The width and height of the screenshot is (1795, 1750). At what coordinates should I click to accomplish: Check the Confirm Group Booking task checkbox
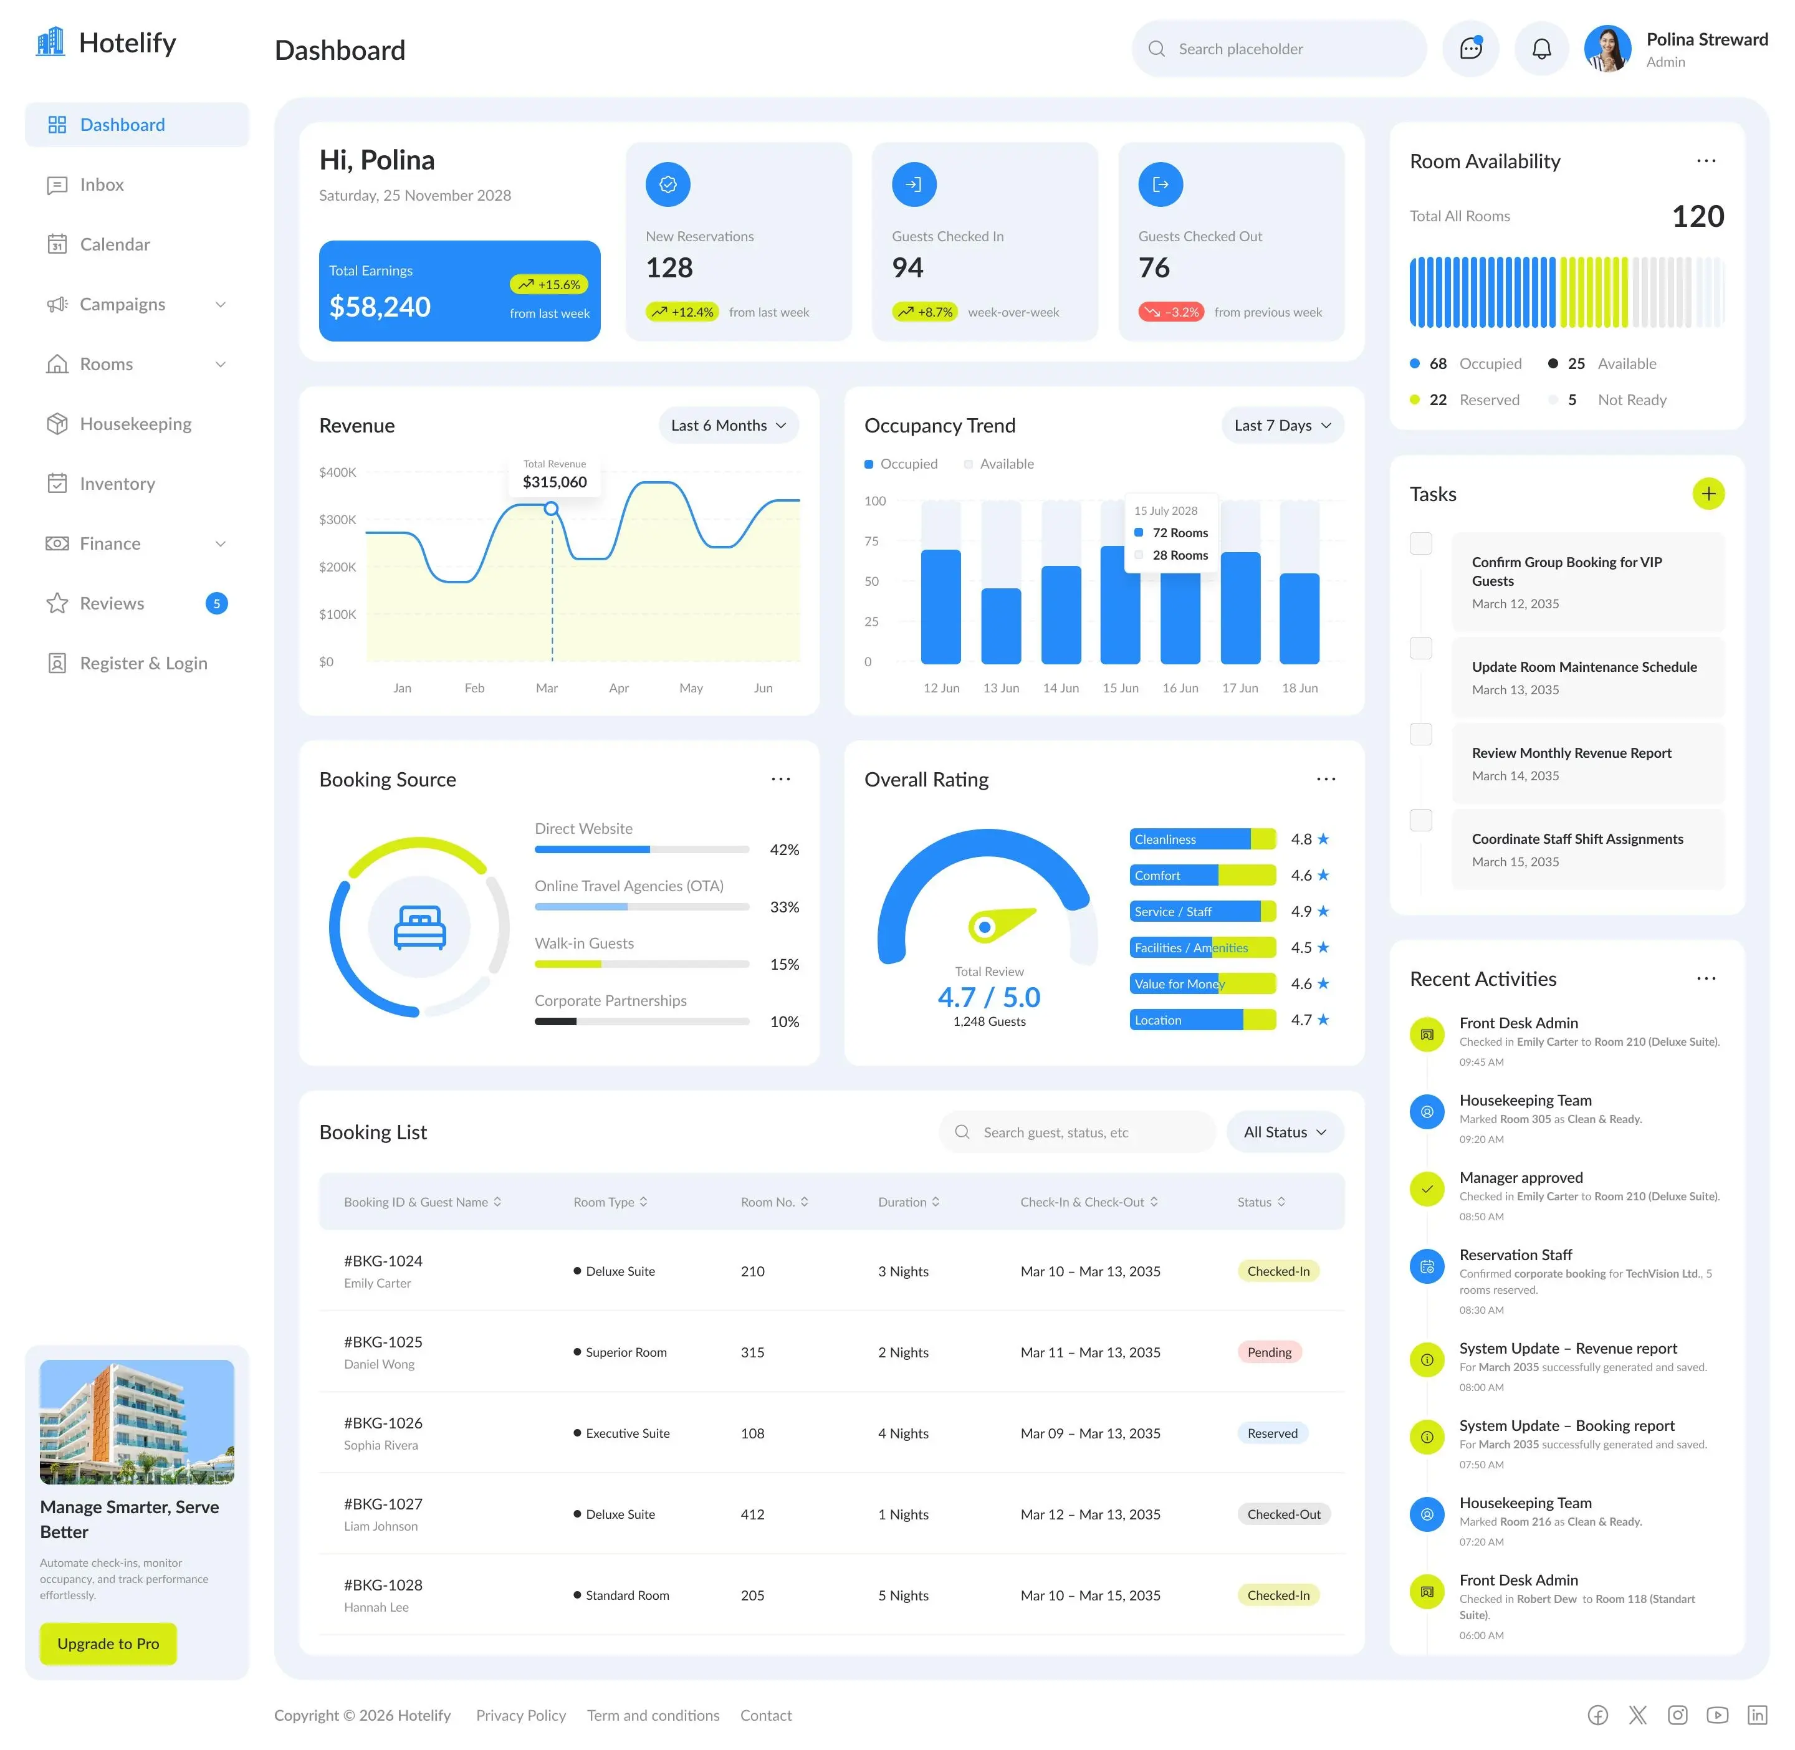[x=1421, y=543]
